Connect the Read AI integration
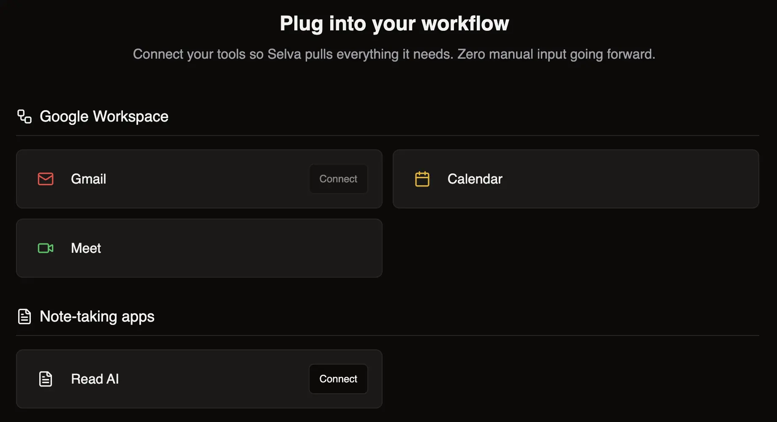This screenshot has width=777, height=422. click(338, 379)
